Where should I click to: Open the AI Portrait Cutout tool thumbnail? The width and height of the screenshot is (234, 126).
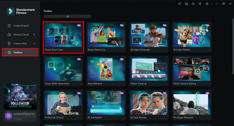coord(63,103)
